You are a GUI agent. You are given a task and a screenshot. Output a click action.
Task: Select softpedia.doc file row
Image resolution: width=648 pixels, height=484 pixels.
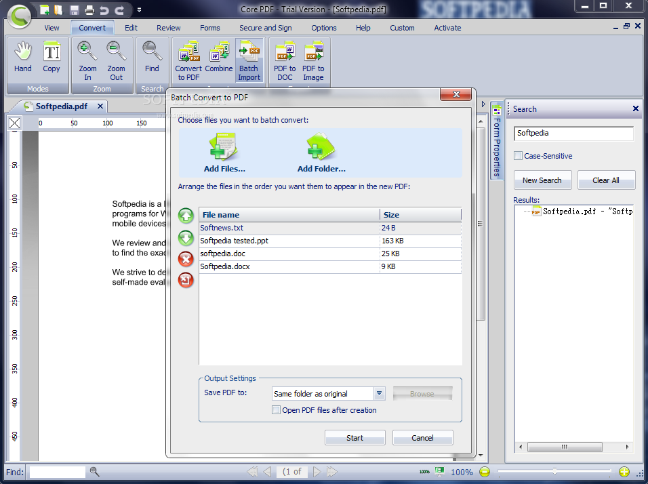coord(330,254)
